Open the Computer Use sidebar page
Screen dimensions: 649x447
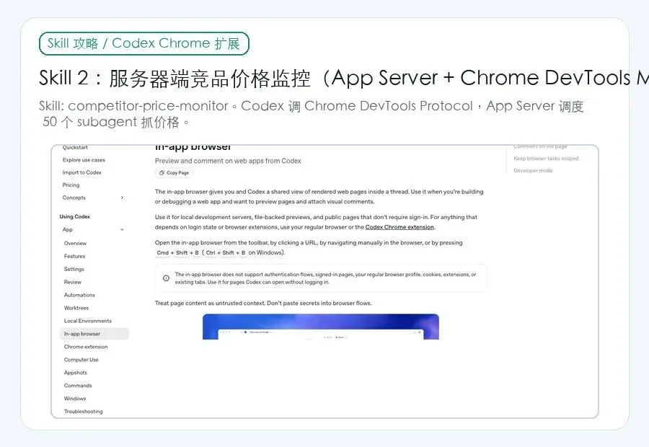[x=81, y=360]
